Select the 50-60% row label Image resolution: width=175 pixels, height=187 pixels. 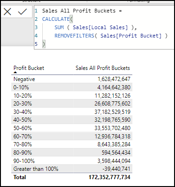point(23,128)
